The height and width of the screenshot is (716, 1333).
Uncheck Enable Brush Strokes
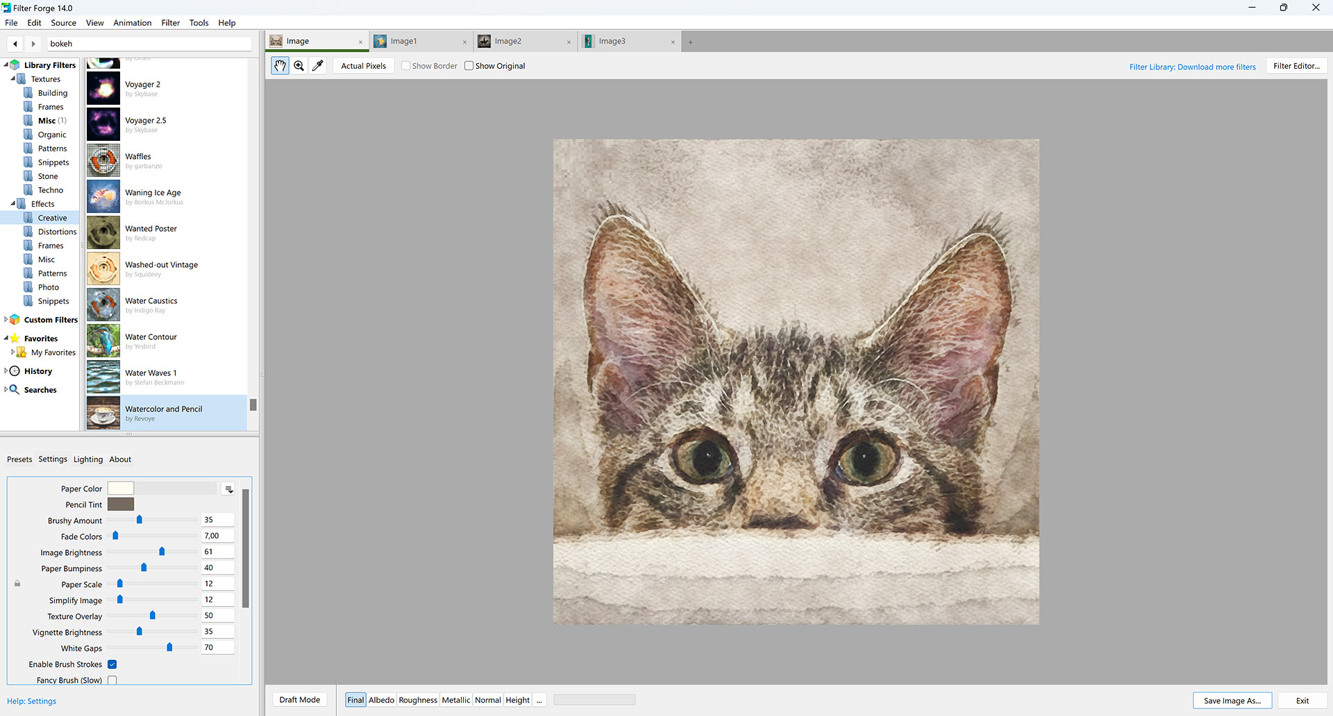point(112,665)
